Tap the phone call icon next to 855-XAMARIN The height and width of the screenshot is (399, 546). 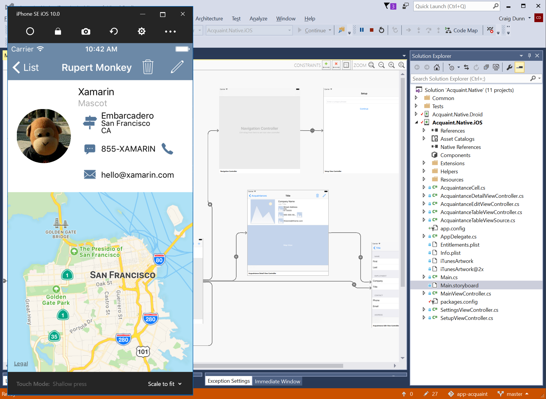(x=167, y=149)
